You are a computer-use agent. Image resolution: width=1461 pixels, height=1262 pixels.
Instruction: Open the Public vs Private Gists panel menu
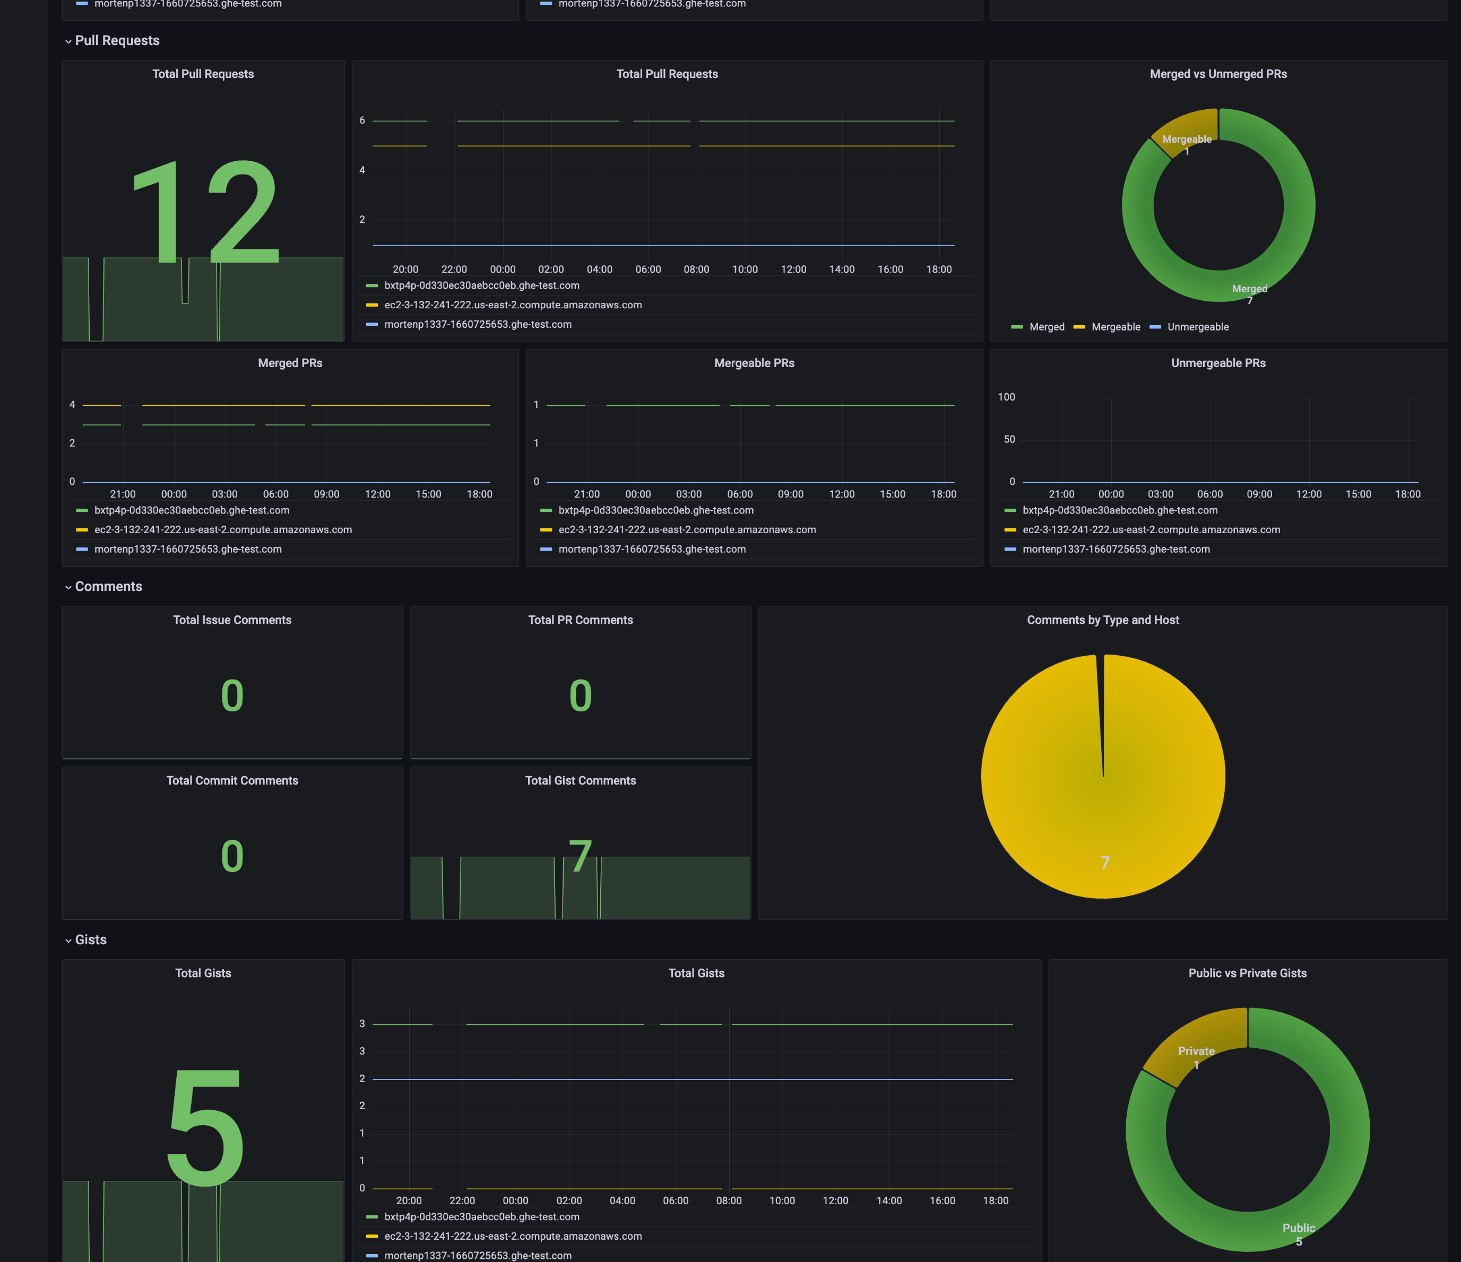(1248, 973)
